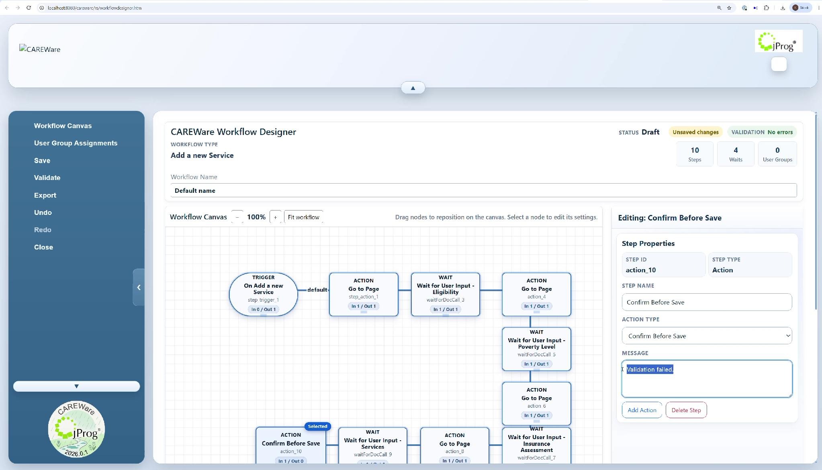The width and height of the screenshot is (822, 470).
Task: Collapse the sidebar with left chevron
Action: [139, 287]
